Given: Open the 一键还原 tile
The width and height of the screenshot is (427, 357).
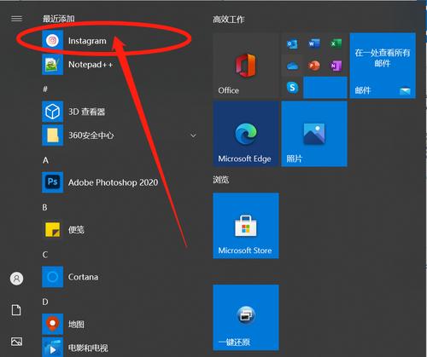Looking at the screenshot, I should [x=246, y=318].
